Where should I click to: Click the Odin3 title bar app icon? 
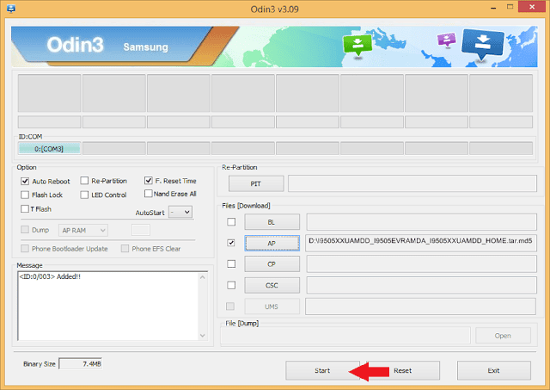(x=11, y=9)
